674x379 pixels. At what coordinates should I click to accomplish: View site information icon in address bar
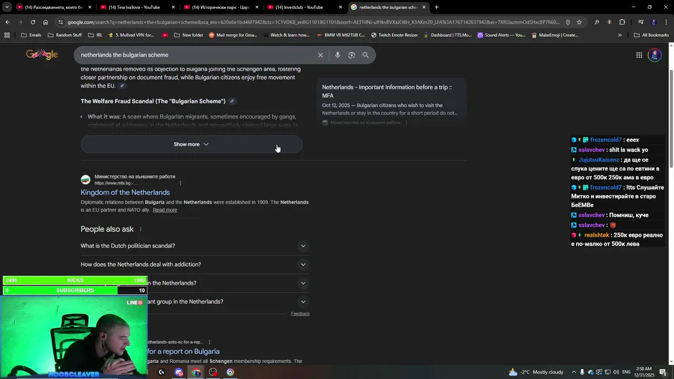(61, 22)
